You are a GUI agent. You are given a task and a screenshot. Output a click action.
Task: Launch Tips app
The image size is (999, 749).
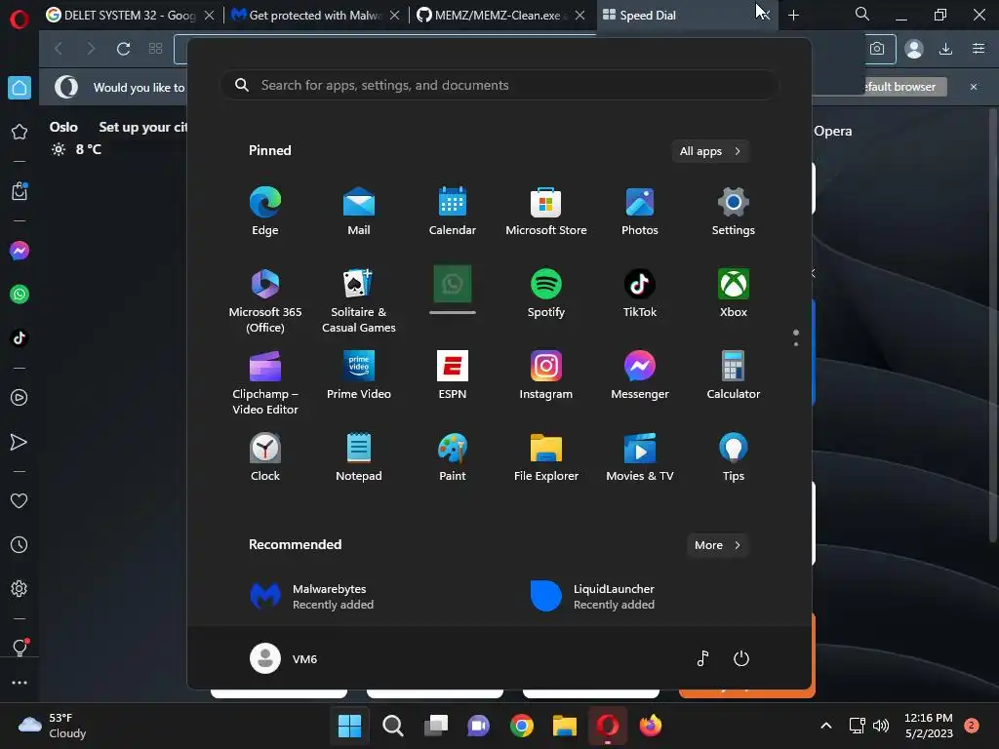[x=734, y=457]
